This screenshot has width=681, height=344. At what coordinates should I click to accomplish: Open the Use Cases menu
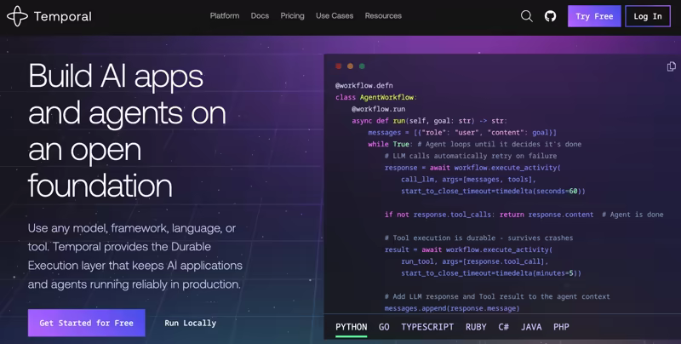coord(335,16)
